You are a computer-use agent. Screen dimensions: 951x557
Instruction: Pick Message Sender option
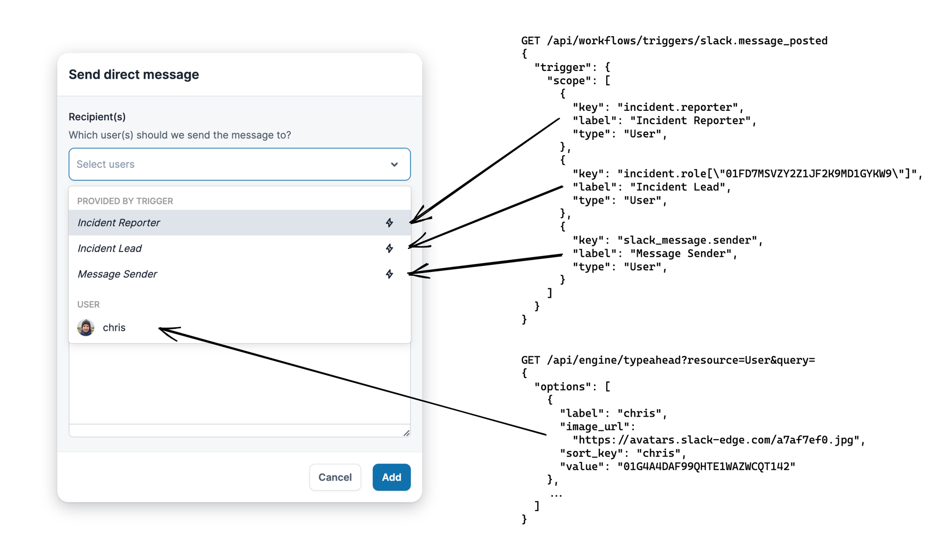(117, 274)
